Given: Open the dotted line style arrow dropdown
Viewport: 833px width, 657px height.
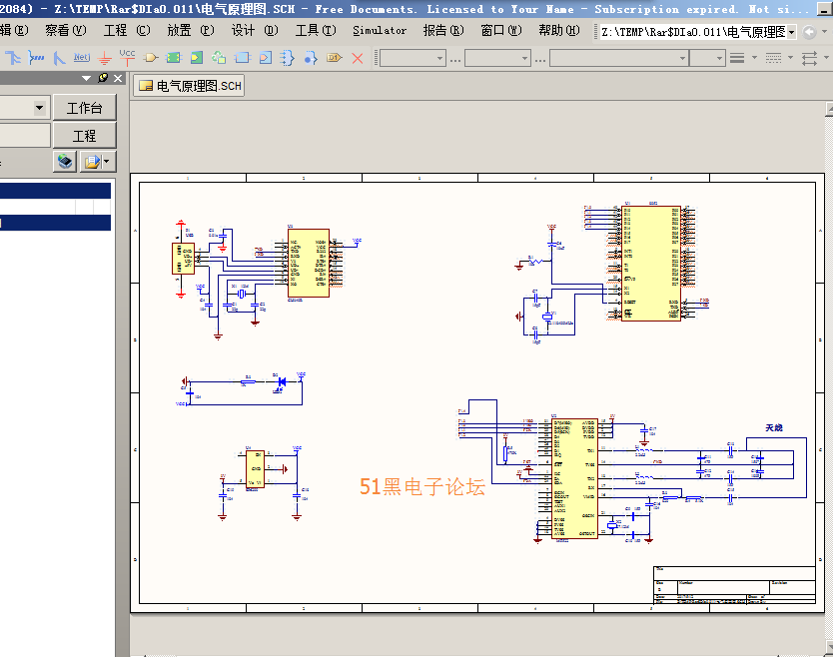Looking at the screenshot, I should tap(790, 58).
